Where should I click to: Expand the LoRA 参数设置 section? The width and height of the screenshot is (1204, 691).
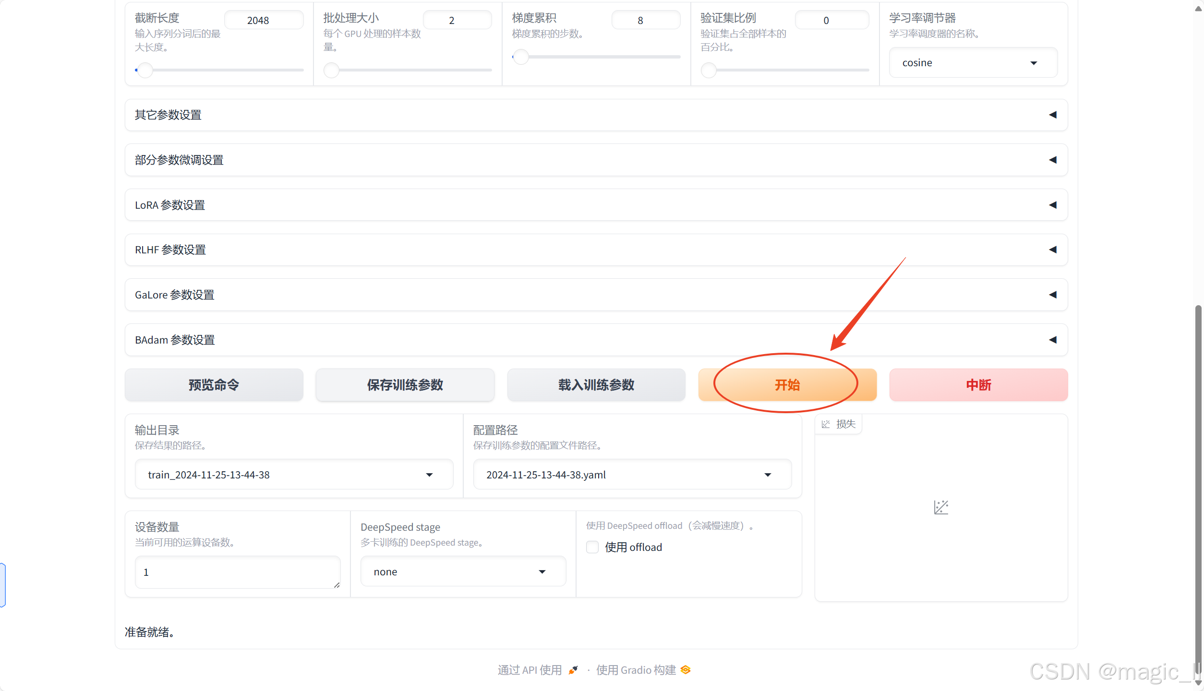click(596, 205)
